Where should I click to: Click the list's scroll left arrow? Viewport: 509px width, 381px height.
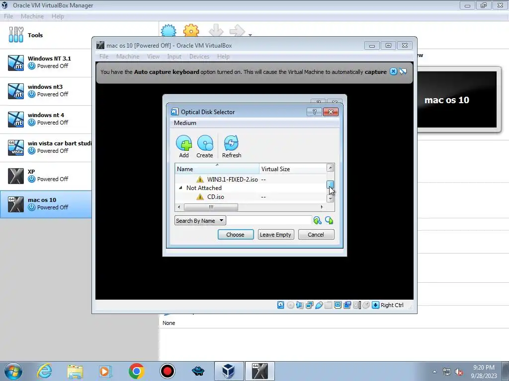(179, 207)
